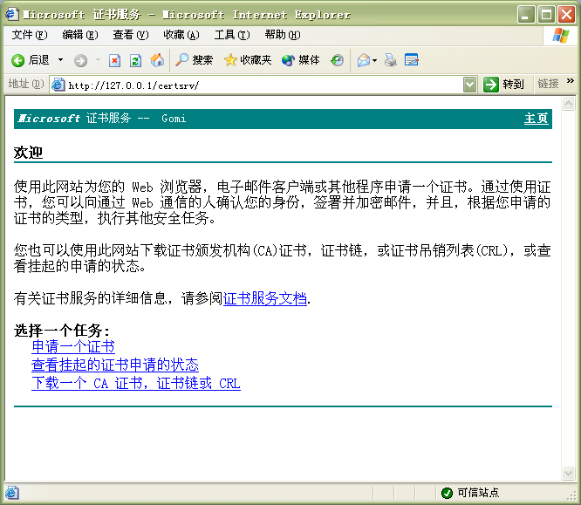Refresh the page with green arrows icon

click(135, 60)
